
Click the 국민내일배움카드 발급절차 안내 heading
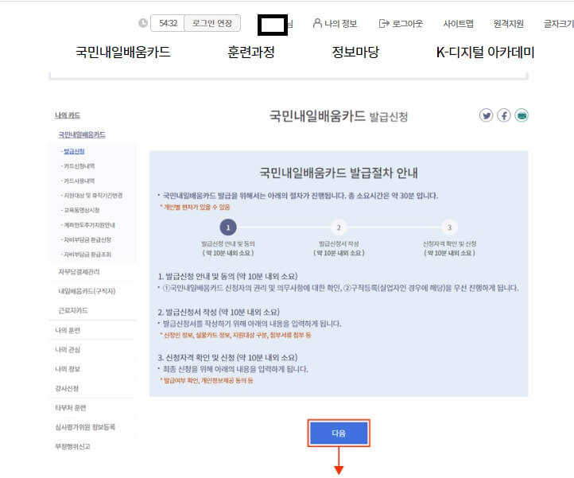(339, 173)
